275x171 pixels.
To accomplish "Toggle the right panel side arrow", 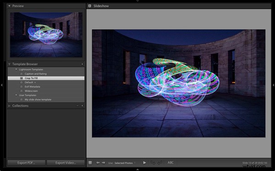I will (x=274, y=85).
